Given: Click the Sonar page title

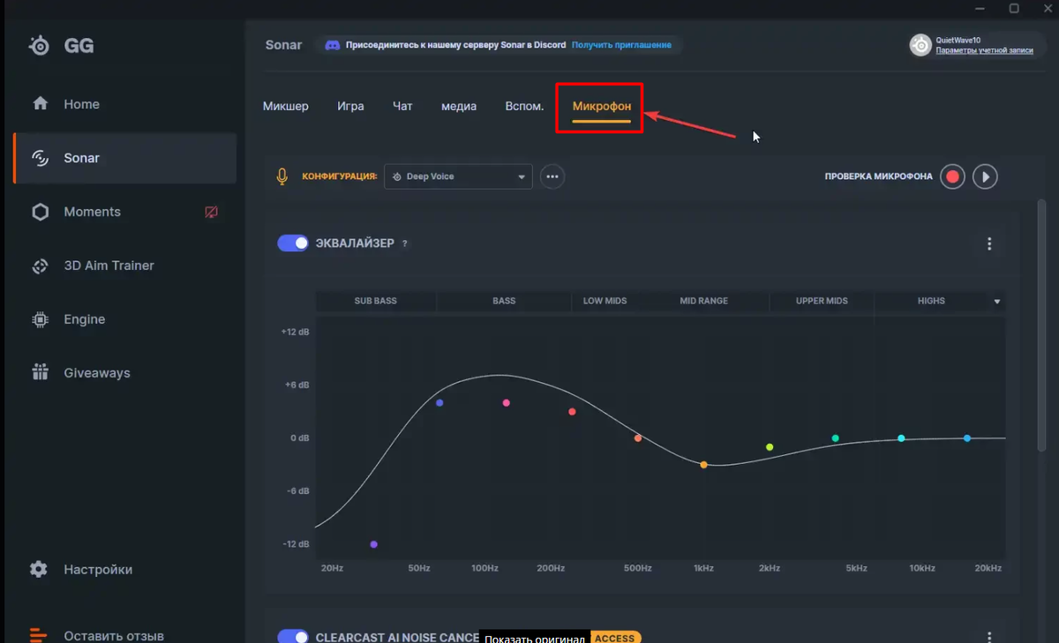Looking at the screenshot, I should coord(284,45).
